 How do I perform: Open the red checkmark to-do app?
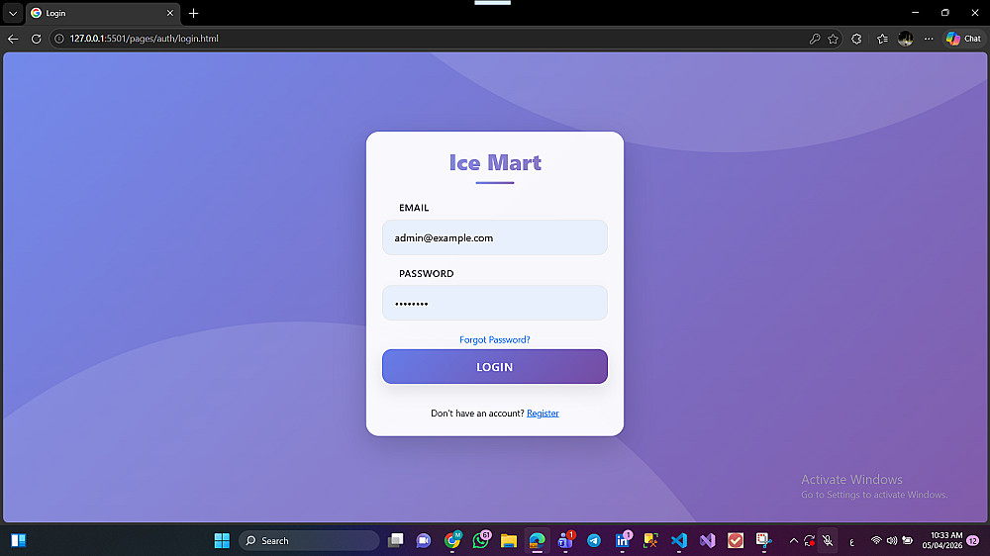tap(736, 540)
